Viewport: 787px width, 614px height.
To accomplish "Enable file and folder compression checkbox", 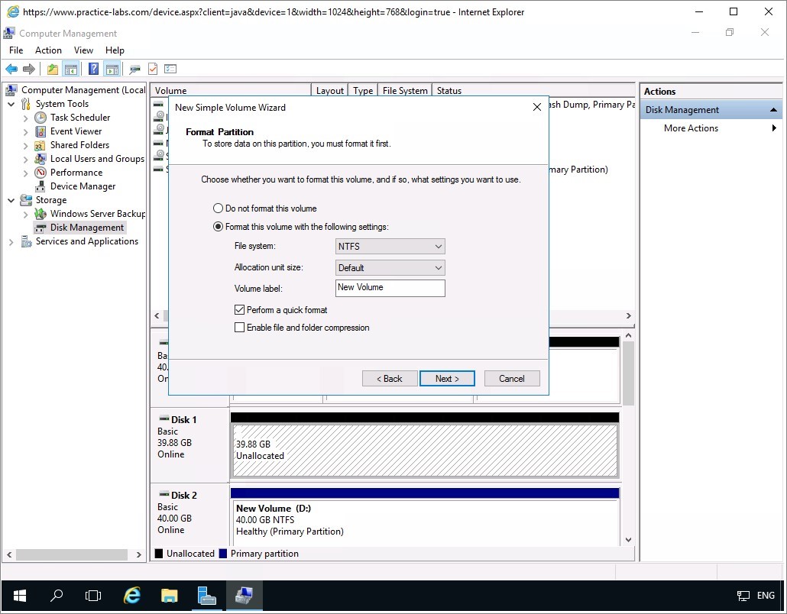I will 240,328.
